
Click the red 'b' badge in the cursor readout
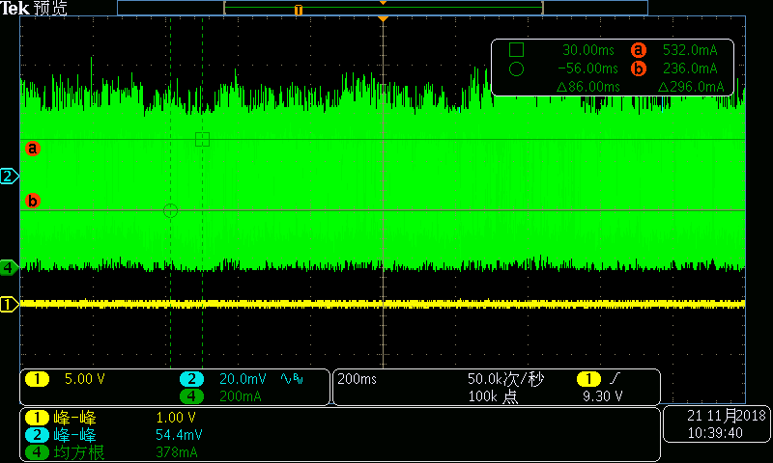pyautogui.click(x=639, y=68)
